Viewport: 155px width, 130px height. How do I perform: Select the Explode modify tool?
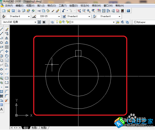pos(7,100)
